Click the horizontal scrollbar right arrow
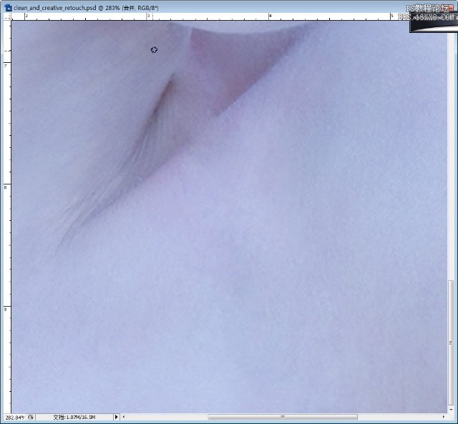Image resolution: width=458 pixels, height=424 pixels. (444, 417)
